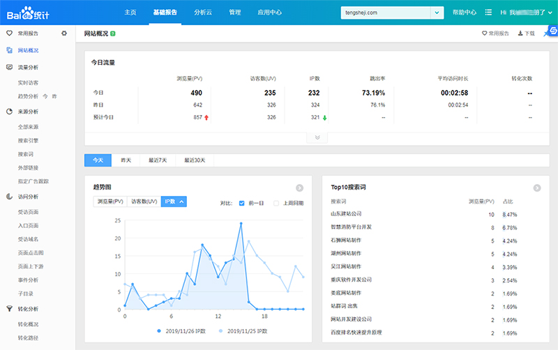
Task: Add to 常用报告 via top-right heart icon
Action: (x=484, y=33)
